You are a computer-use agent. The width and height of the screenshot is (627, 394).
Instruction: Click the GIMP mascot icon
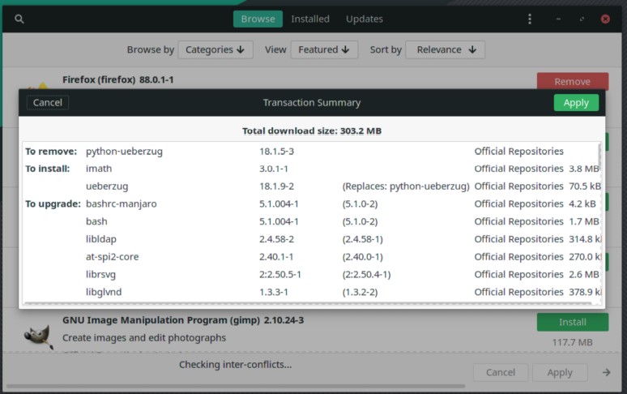(39, 337)
